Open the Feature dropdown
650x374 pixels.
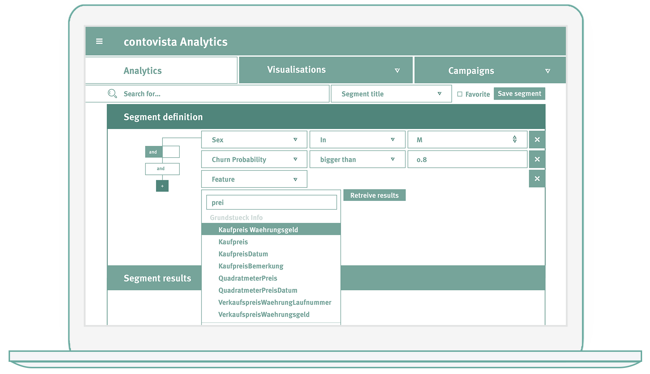click(254, 179)
